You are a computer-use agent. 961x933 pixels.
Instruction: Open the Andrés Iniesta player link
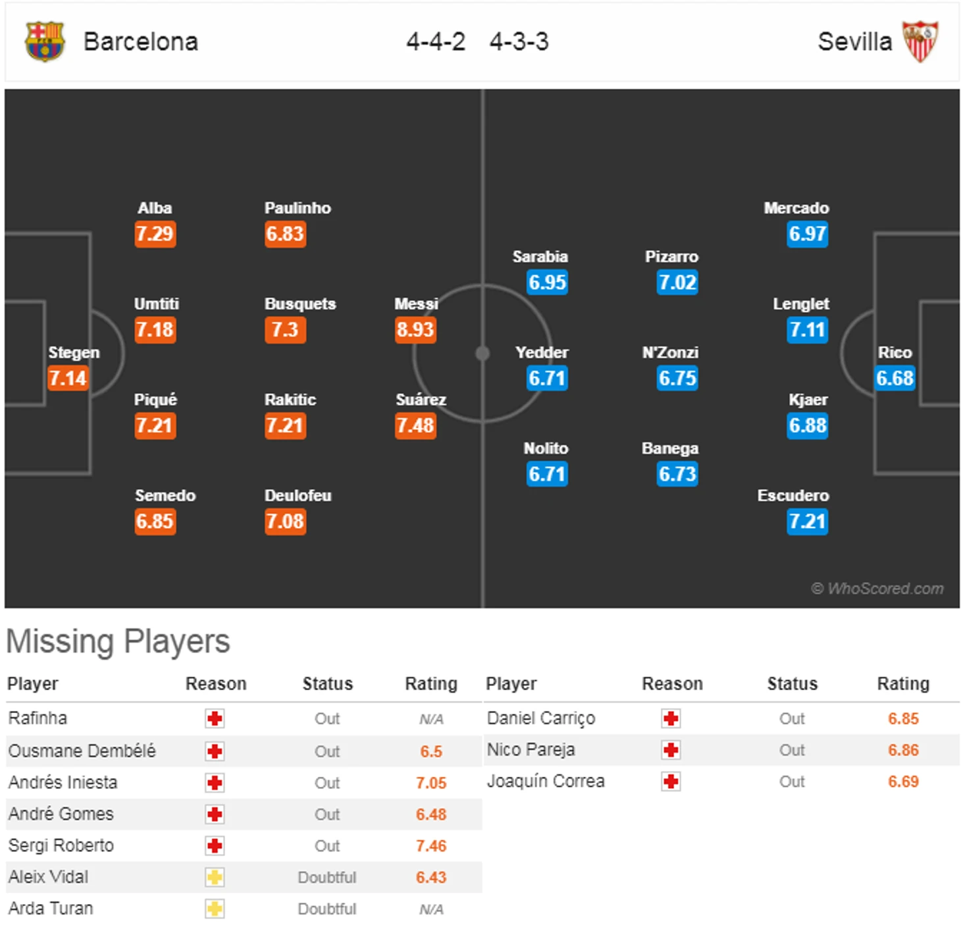pos(63,782)
